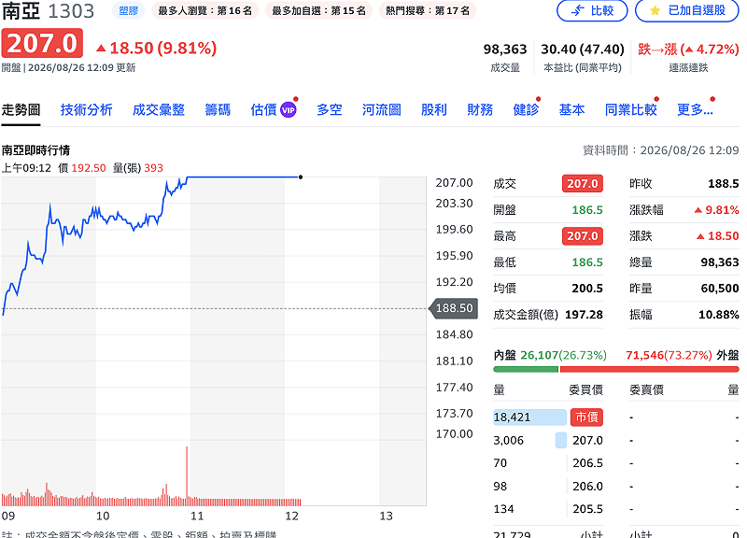Click the red 市價 bid label
Viewport: 747px width, 538px height.
tap(587, 417)
